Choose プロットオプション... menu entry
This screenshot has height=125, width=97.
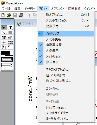pyautogui.click(x=66, y=20)
